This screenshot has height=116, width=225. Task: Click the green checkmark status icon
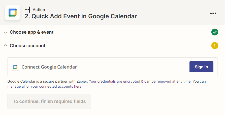click(x=215, y=32)
